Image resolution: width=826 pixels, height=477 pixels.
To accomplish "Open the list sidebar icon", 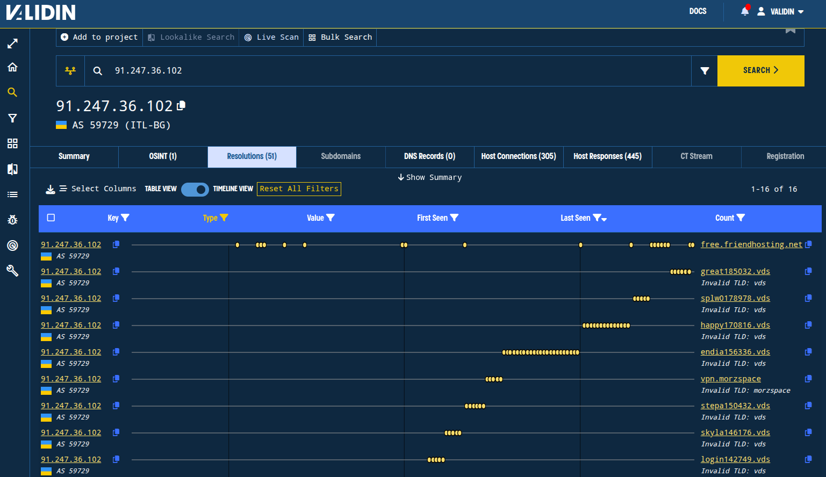I will tap(12, 194).
